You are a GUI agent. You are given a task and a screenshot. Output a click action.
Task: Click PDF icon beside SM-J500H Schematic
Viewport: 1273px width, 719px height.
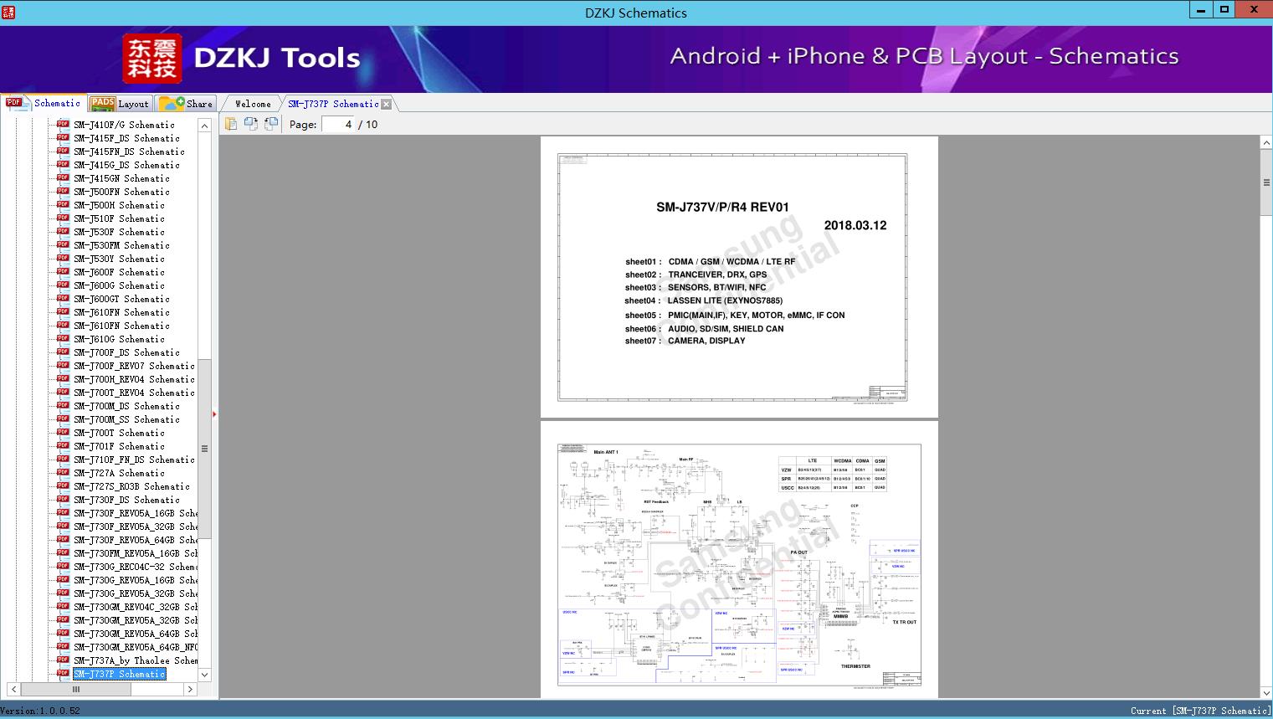coord(63,204)
